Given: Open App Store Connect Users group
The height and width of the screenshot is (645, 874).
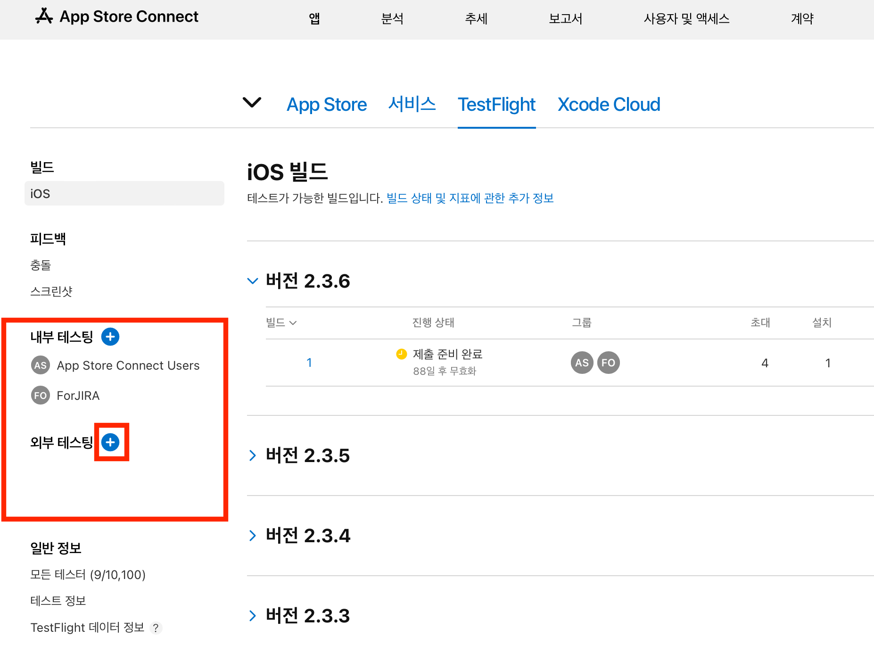Looking at the screenshot, I should click(x=128, y=365).
